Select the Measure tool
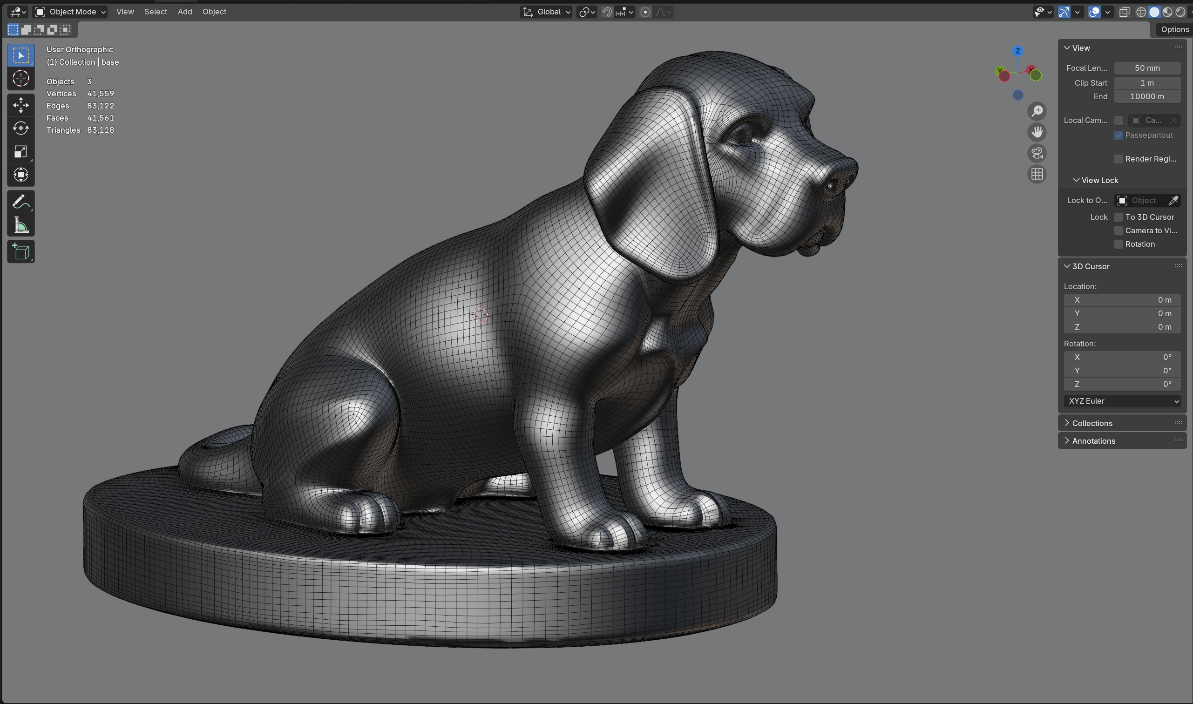1193x704 pixels. point(21,225)
